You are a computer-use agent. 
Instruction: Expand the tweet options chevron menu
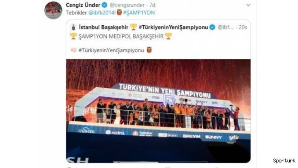tap(248, 5)
